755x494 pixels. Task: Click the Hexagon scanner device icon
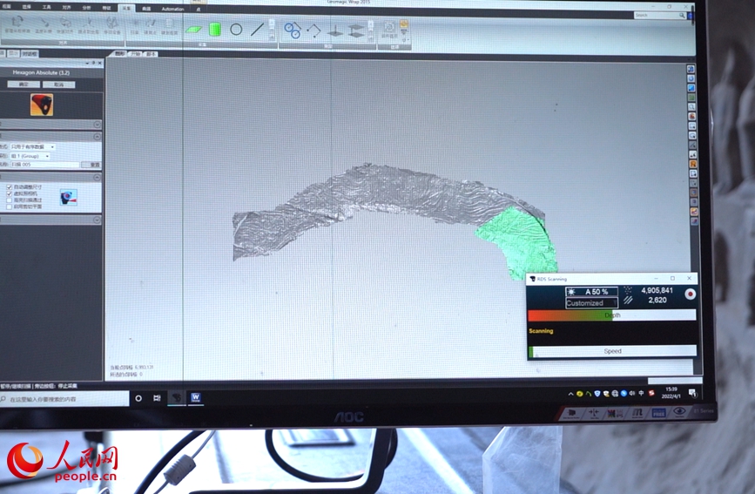point(41,105)
